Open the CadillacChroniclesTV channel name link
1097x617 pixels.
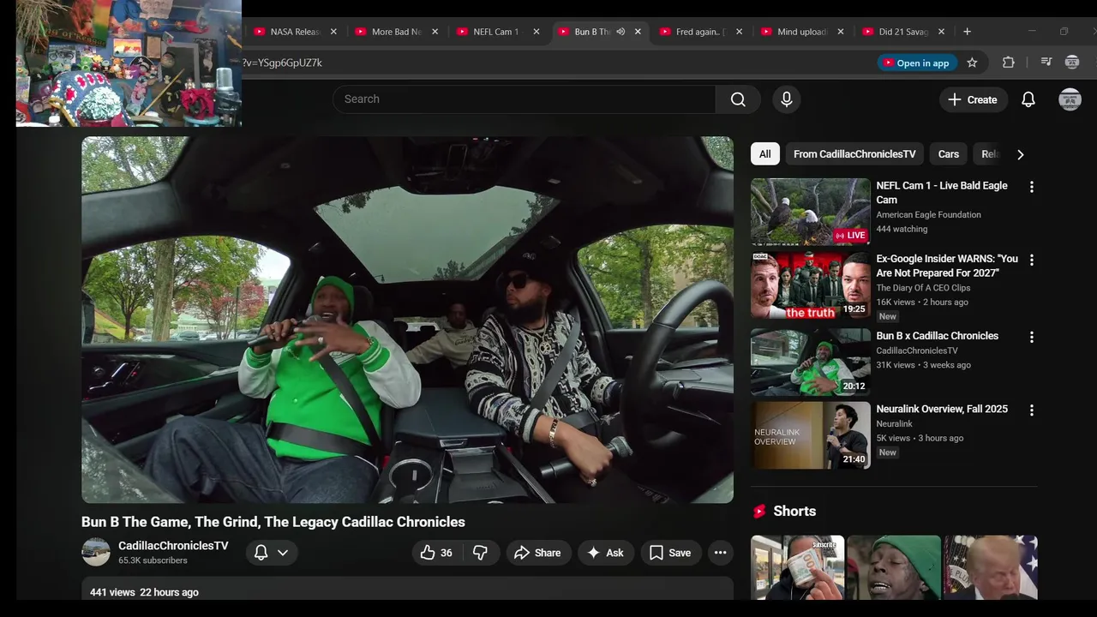(173, 546)
